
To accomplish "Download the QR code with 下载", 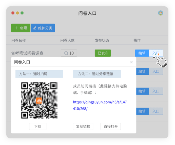I will (38, 126).
